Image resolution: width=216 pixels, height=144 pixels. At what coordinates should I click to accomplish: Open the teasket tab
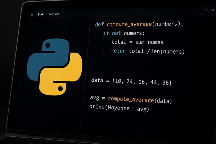tap(54, 14)
